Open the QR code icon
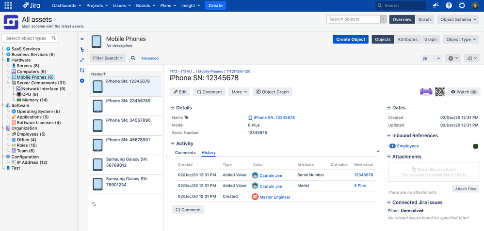Screen dimensions: 484x231 [x=440, y=92]
